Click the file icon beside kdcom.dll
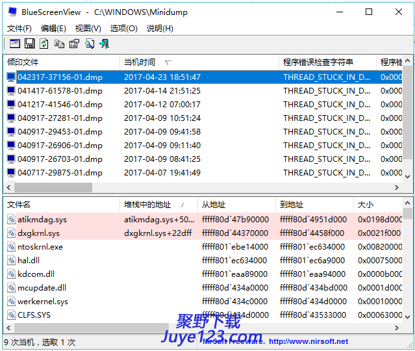Viewport: 415px width, 351px height. click(x=11, y=274)
